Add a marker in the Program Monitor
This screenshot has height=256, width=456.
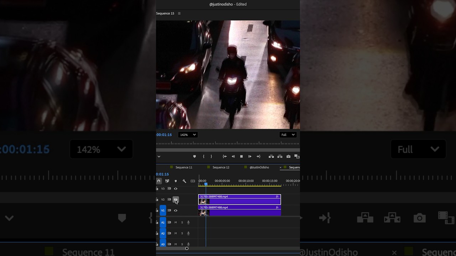pyautogui.click(x=195, y=156)
